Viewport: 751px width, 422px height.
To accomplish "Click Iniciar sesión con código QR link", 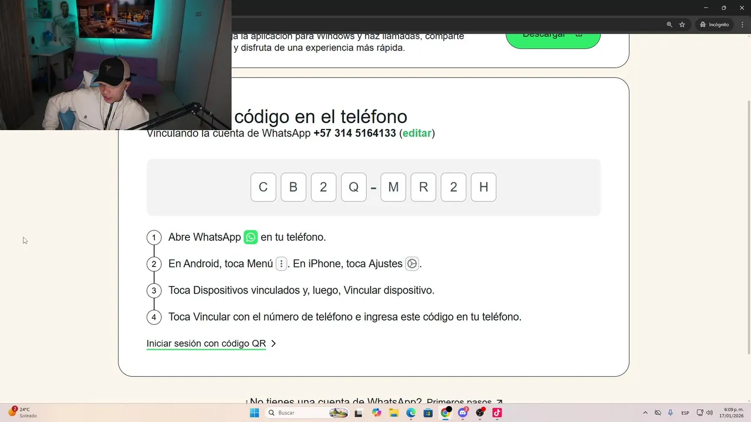I will 206,343.
